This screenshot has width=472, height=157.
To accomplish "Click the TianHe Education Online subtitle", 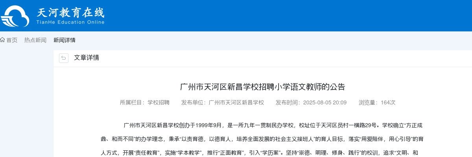I will pos(70,22).
